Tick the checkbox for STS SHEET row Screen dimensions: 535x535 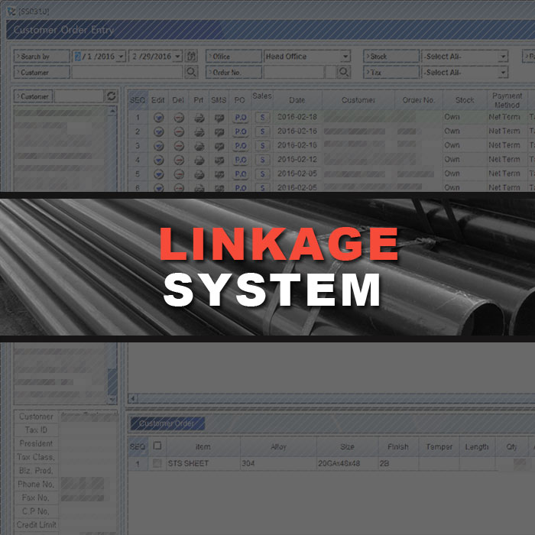[x=157, y=463]
